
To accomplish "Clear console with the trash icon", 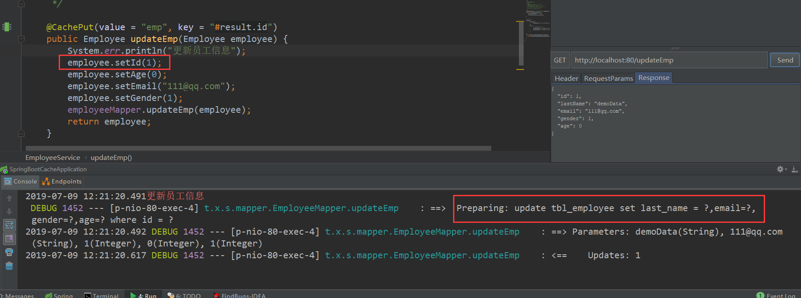I will (9, 266).
